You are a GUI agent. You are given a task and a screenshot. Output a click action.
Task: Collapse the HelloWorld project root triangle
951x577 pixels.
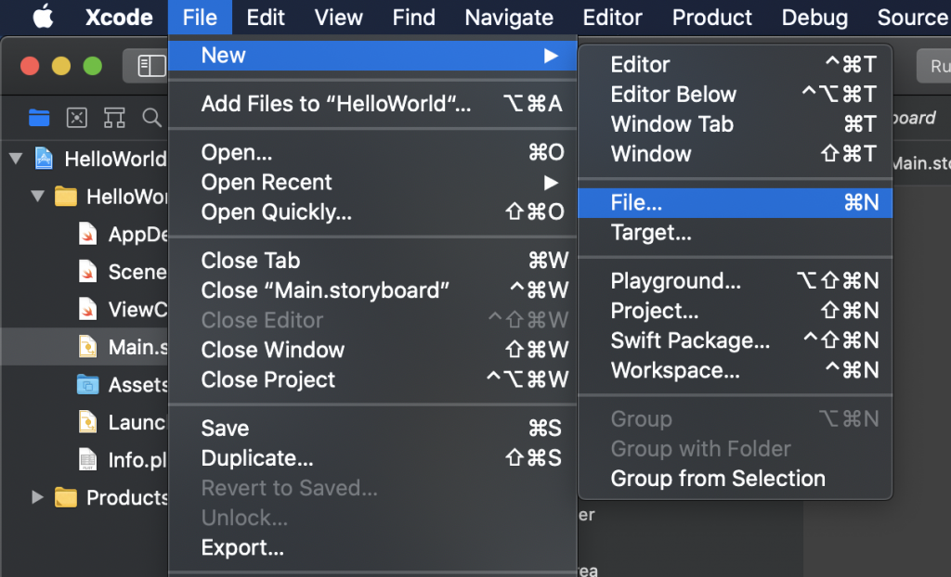15,159
